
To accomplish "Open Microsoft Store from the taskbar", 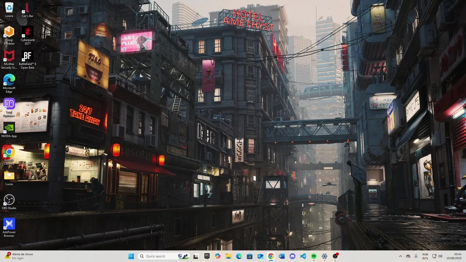I will pos(250,256).
